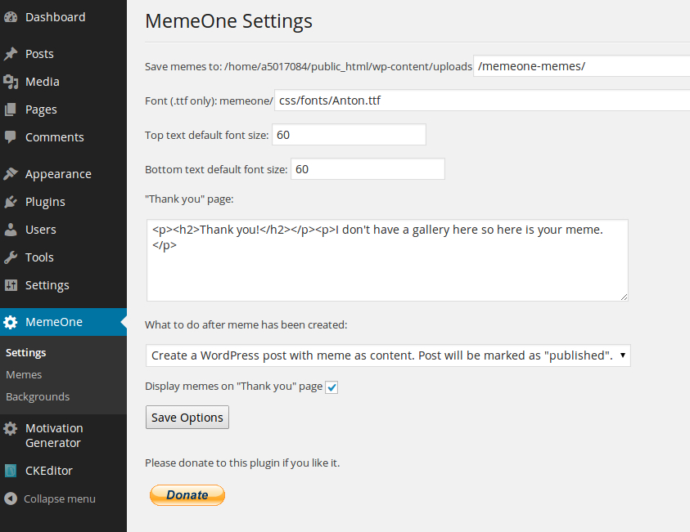Click the Comments speech bubble icon
Screen dimensions: 690x532
point(11,137)
